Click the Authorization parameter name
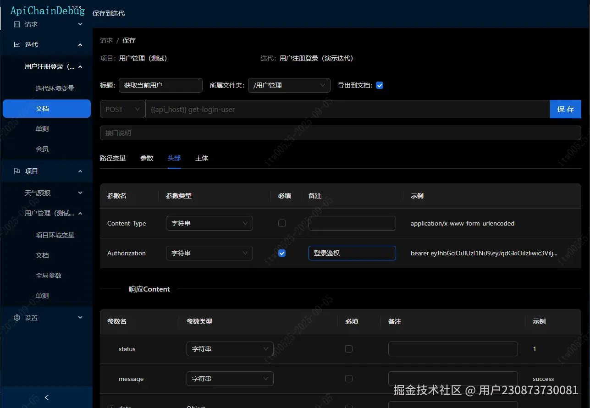This screenshot has height=408, width=590. tap(127, 253)
